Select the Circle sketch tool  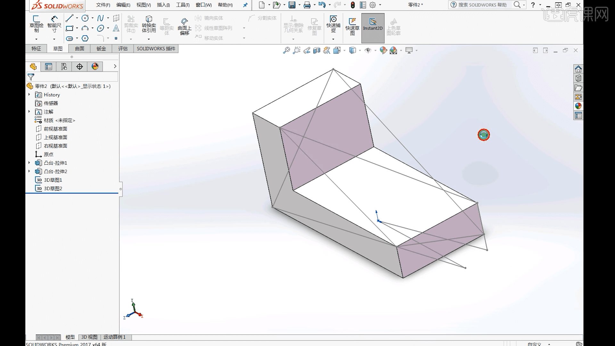(x=85, y=18)
